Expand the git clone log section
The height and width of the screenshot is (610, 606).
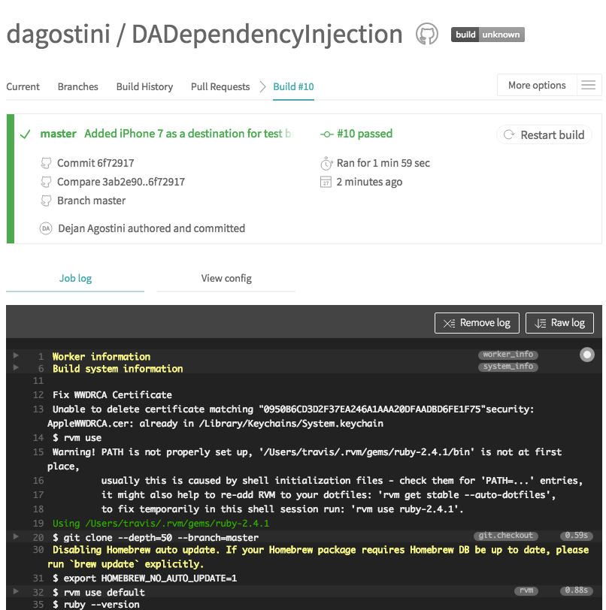17,537
